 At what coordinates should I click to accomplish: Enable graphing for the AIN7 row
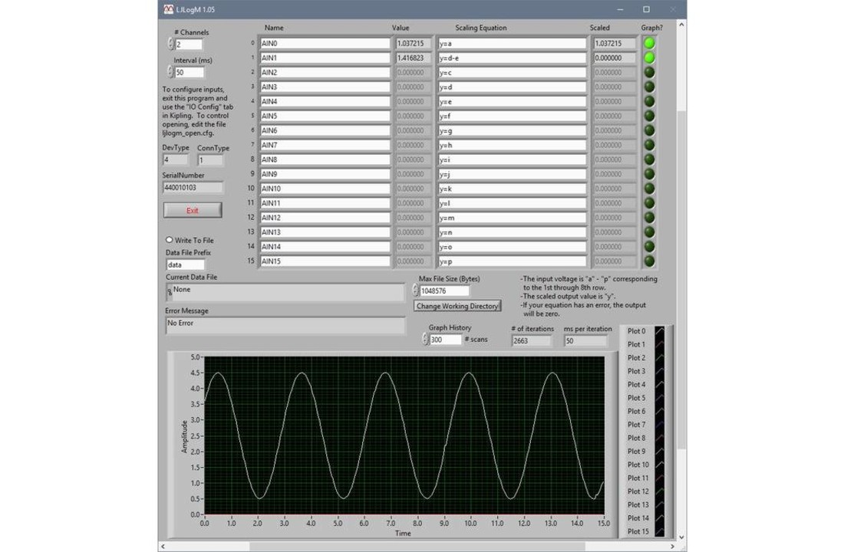click(x=650, y=145)
